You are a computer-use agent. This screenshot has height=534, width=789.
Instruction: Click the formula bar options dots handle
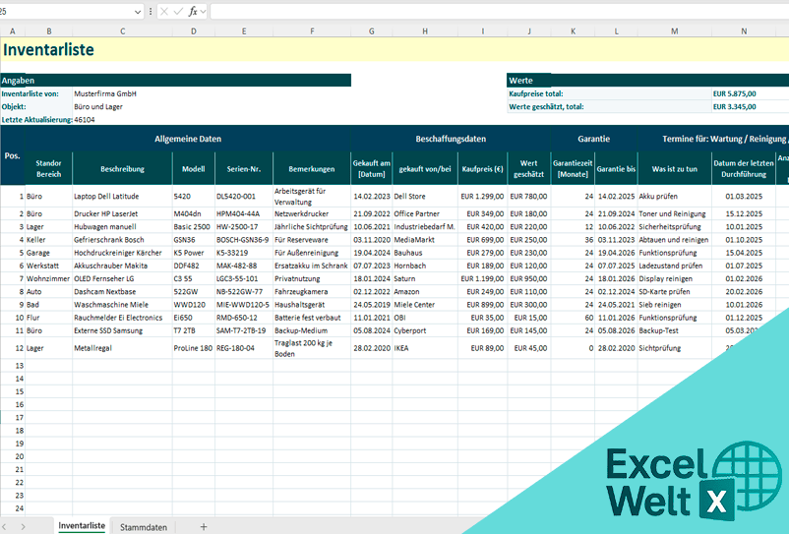[x=150, y=12]
